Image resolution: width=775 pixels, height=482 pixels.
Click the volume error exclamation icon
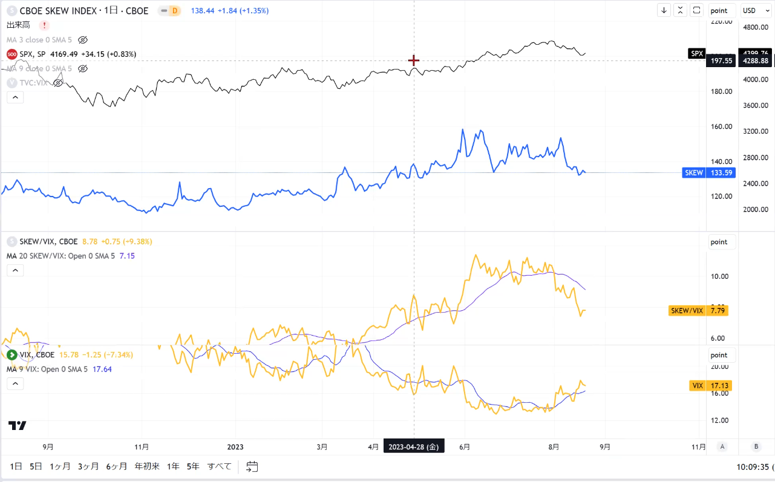point(44,25)
